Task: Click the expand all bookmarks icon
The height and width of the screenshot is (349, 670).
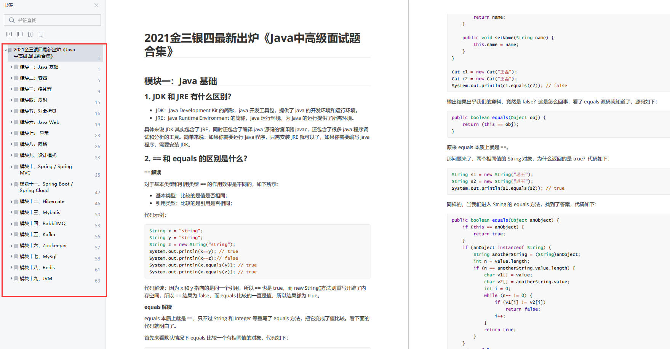Action: point(9,35)
